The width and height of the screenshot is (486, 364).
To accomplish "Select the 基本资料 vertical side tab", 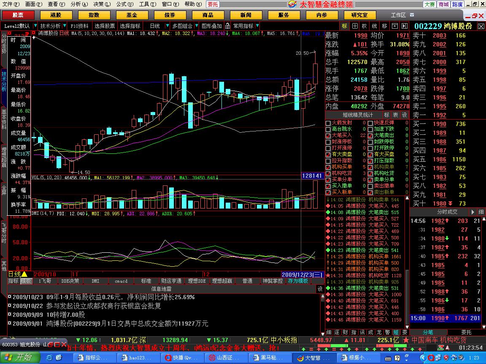I will pyautogui.click(x=4, y=119).
